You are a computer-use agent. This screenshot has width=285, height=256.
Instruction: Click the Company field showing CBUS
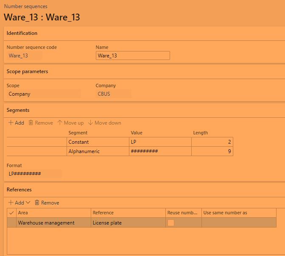coord(113,94)
